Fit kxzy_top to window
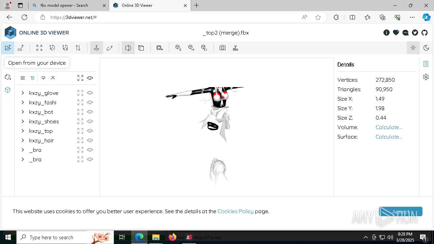This screenshot has height=244, width=434. (x=80, y=131)
